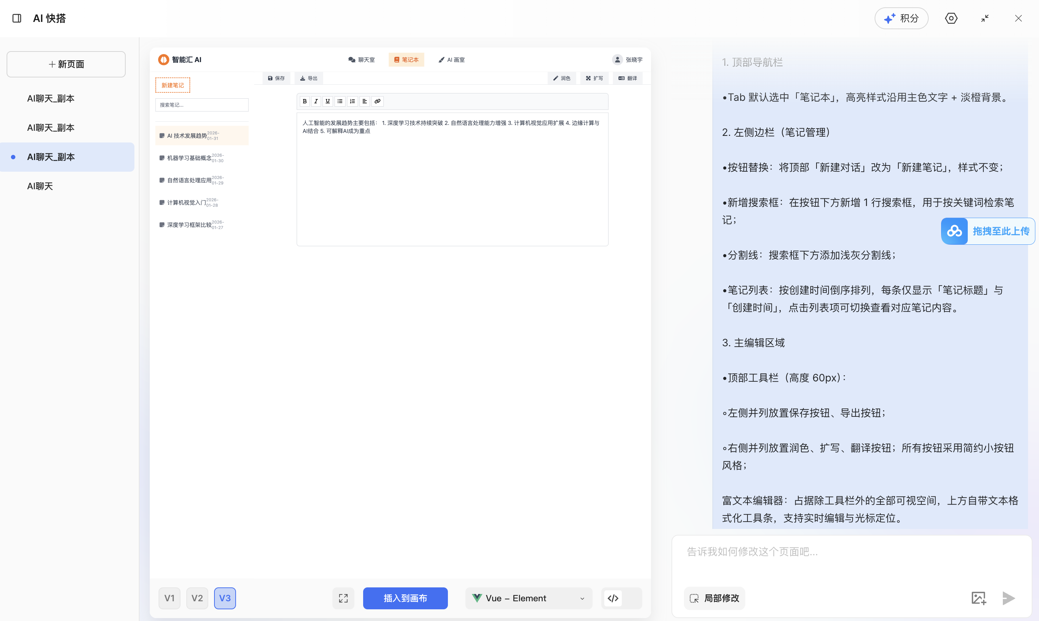
Task: Toggle bold formatting in the editor
Action: (305, 101)
